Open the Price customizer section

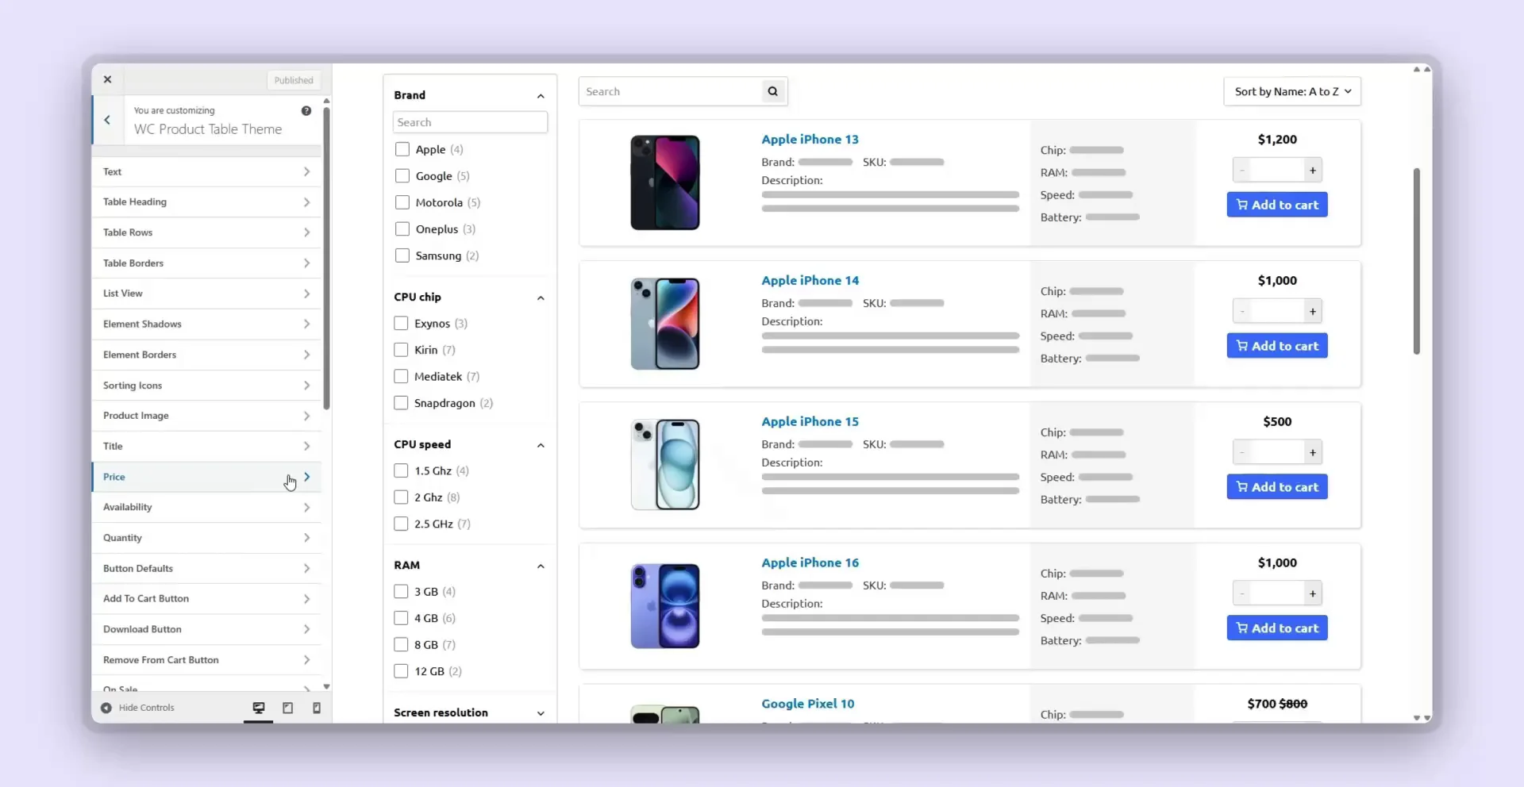(x=207, y=477)
